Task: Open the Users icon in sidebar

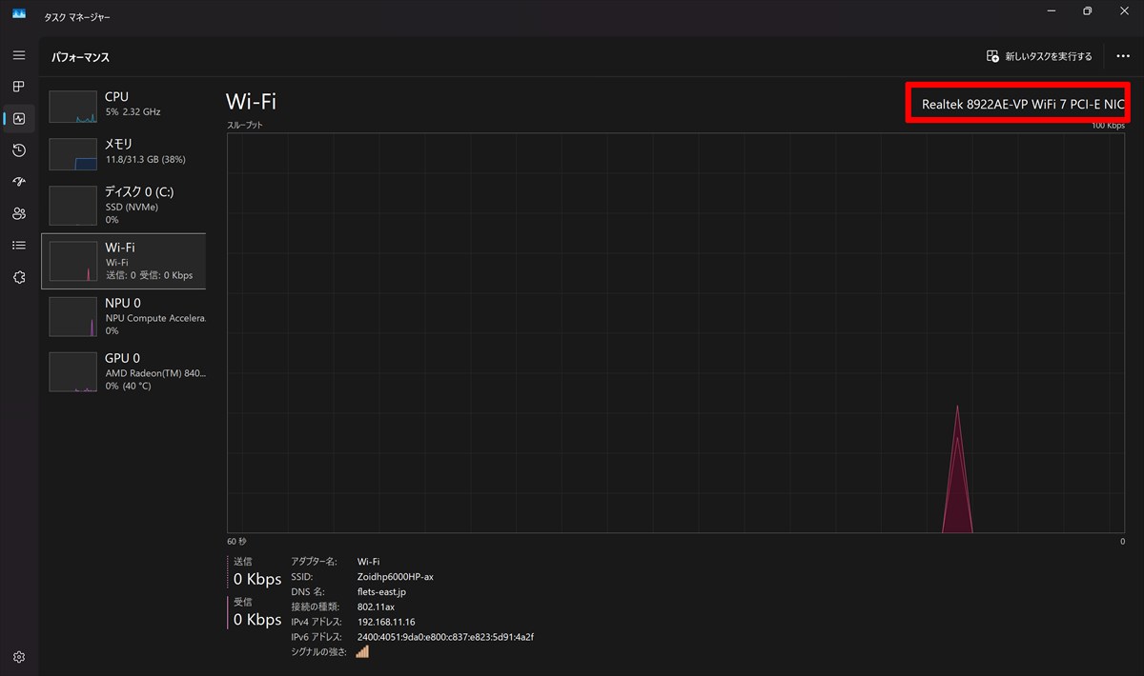Action: 19,213
